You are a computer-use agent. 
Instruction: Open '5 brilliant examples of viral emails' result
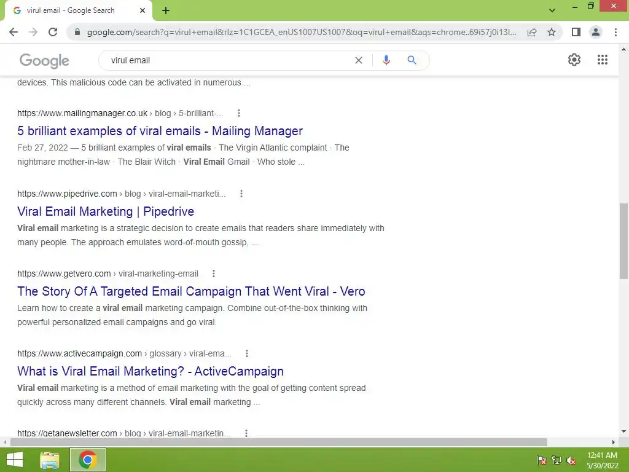(160, 131)
